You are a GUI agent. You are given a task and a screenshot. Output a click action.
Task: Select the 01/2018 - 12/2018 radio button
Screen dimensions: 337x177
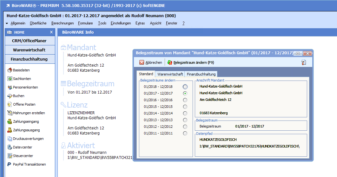coord(185,87)
